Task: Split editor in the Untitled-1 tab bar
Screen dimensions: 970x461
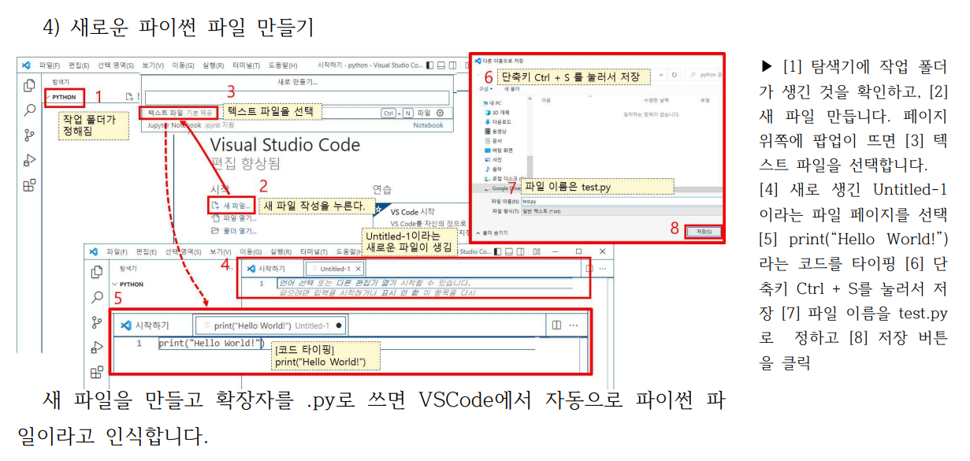Action: [590, 269]
